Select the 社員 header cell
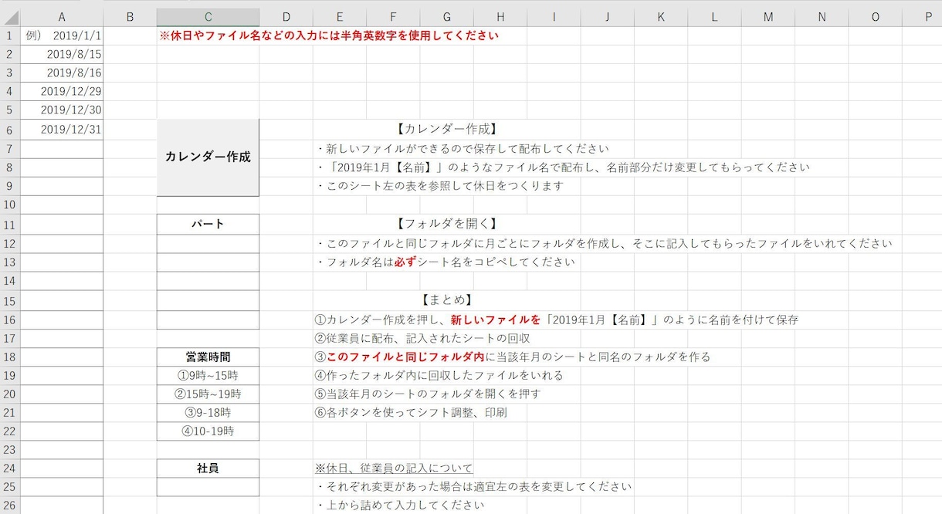The image size is (942, 514). [208, 468]
